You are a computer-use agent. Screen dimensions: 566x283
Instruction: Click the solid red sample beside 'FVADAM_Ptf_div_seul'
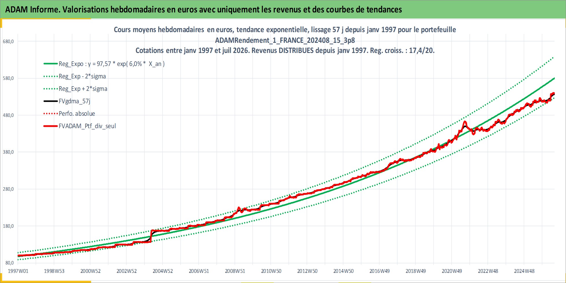tap(51, 126)
